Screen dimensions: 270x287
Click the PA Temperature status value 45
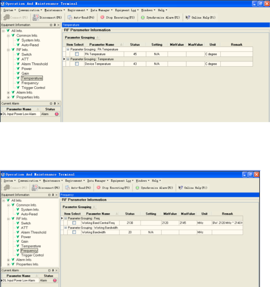point(135,54)
